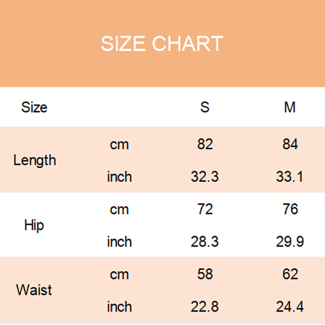Viewport: 325px width, 325px height.
Task: Click Waist value 22.8 inch
Action: [x=205, y=307]
